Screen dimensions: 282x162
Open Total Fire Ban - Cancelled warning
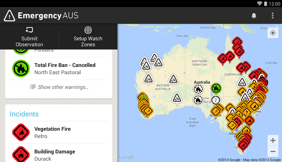pos(59,69)
